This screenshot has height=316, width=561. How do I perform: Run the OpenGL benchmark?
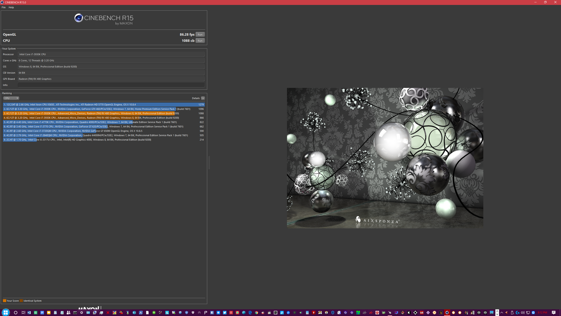coord(200,35)
